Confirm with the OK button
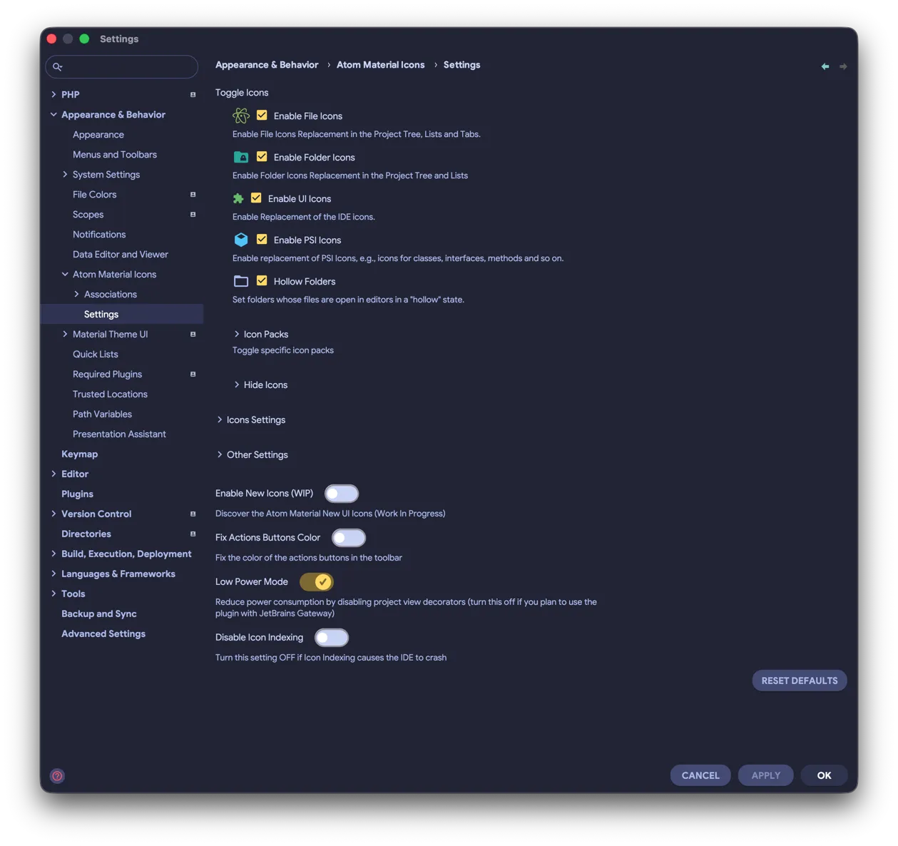Screen dimensions: 898x846 [824, 775]
